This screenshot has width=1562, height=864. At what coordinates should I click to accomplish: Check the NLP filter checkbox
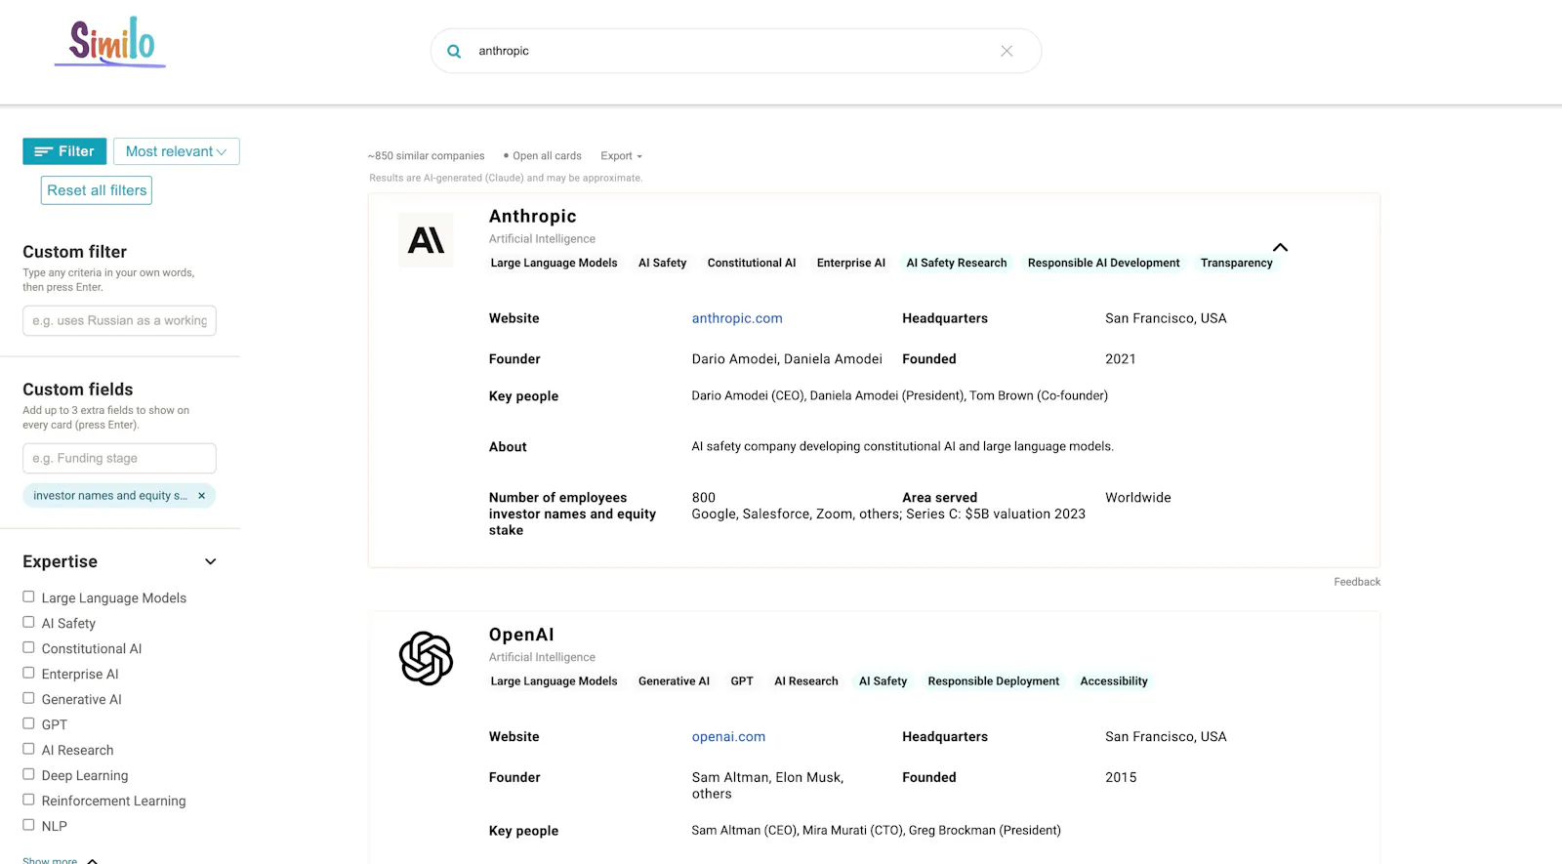(28, 825)
